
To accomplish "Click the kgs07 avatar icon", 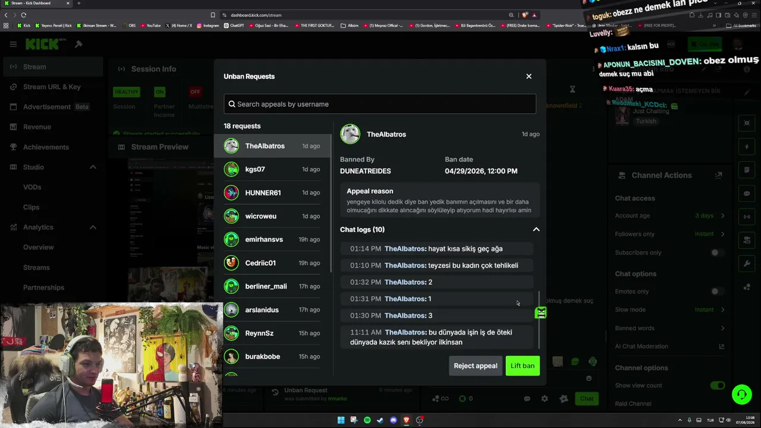I will coord(231,169).
